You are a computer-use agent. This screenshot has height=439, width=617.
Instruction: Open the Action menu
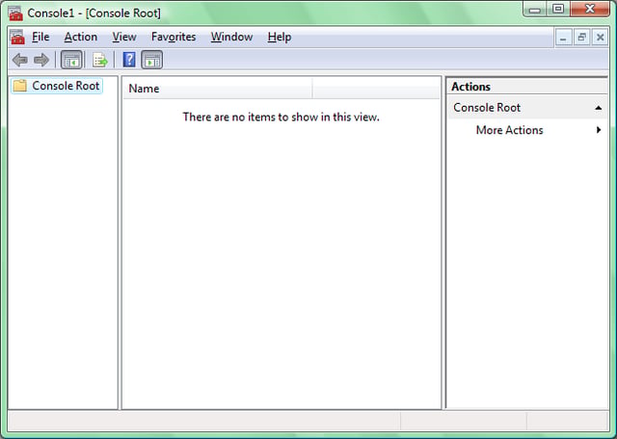[x=81, y=37]
